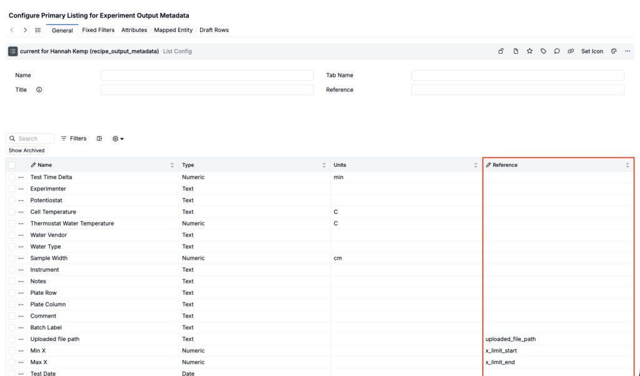Open row menu for Min X
Screen dimensions: 640x376
tap(21, 351)
